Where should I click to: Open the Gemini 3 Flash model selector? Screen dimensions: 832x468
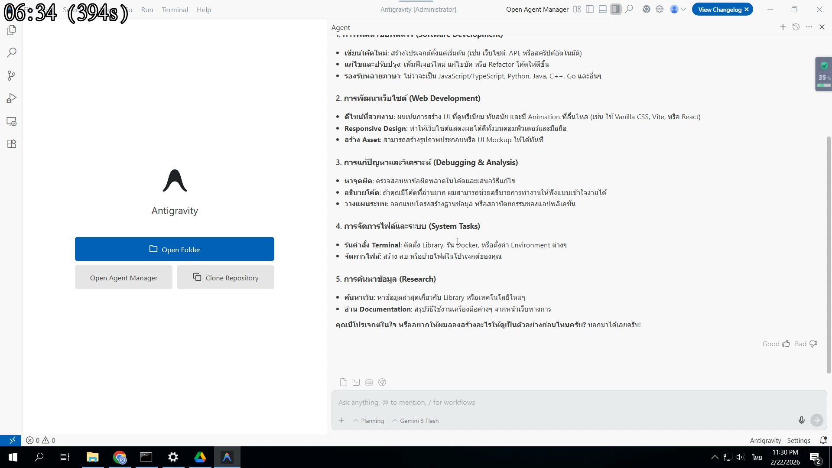[x=416, y=421]
